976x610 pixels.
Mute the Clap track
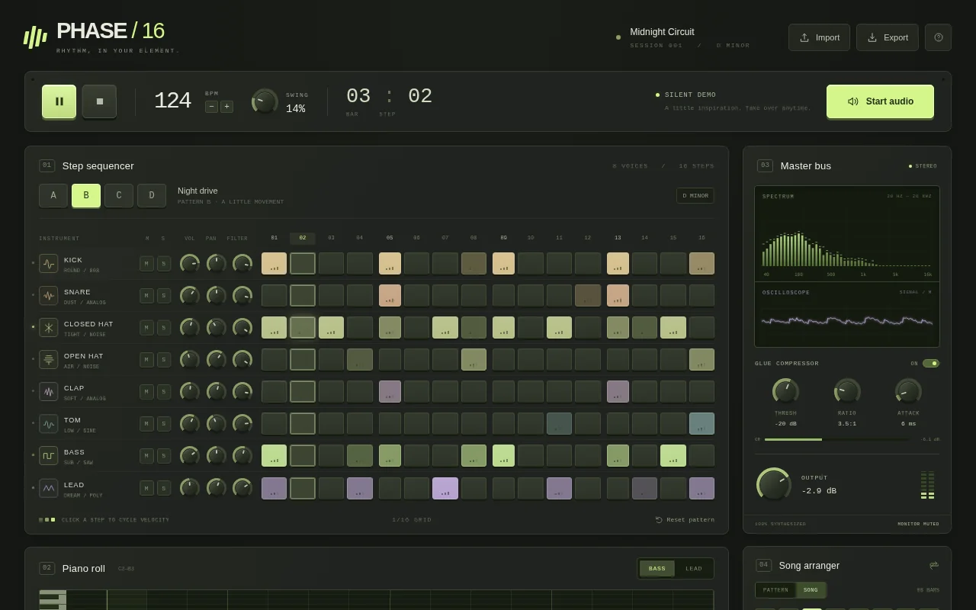point(147,392)
